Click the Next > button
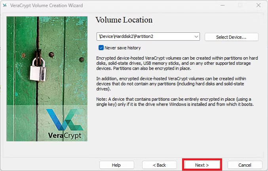The height and width of the screenshot is (171, 268). click(202, 165)
